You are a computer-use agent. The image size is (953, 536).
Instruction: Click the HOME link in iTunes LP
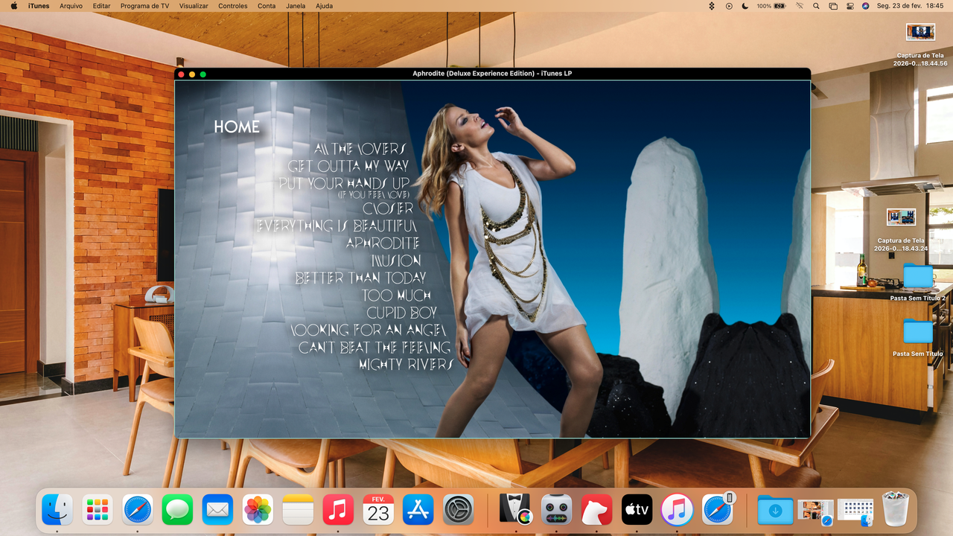(x=237, y=127)
